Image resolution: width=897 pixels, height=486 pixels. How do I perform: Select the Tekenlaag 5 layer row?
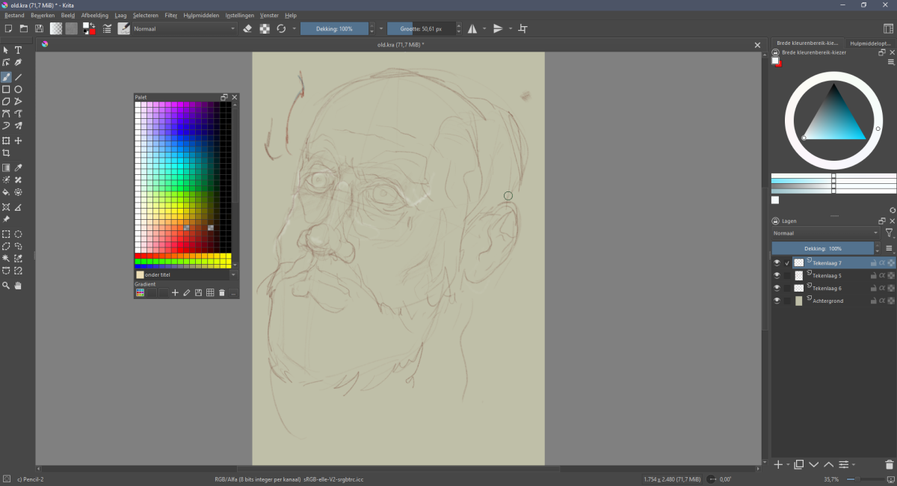833,276
